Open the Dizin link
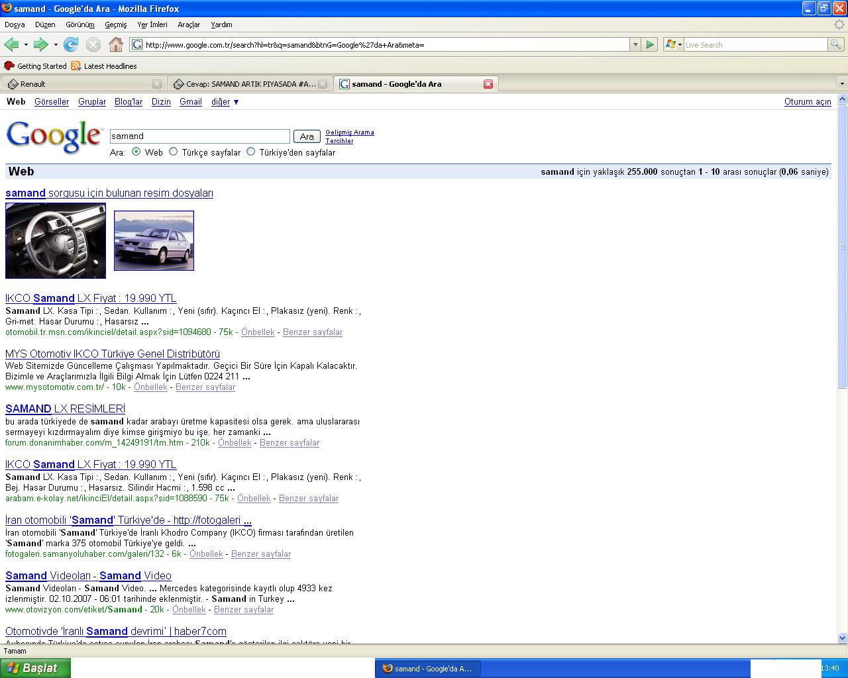 (x=161, y=102)
